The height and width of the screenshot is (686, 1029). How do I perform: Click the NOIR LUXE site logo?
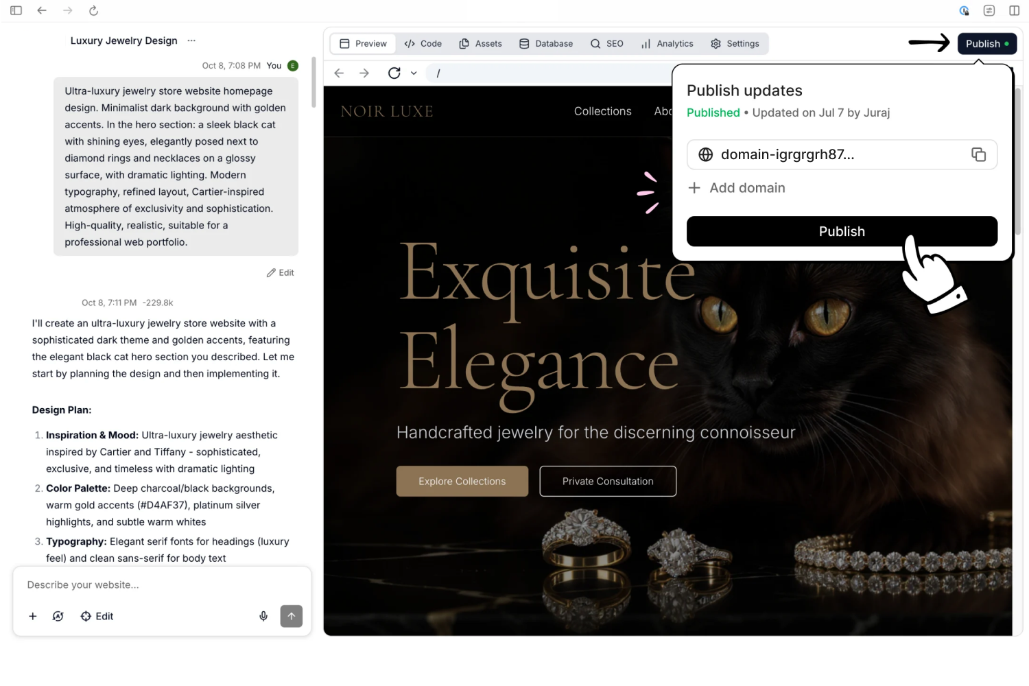tap(387, 111)
